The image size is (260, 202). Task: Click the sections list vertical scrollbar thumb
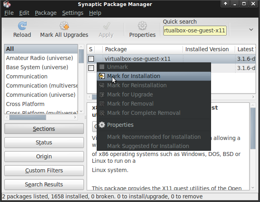[81, 56]
